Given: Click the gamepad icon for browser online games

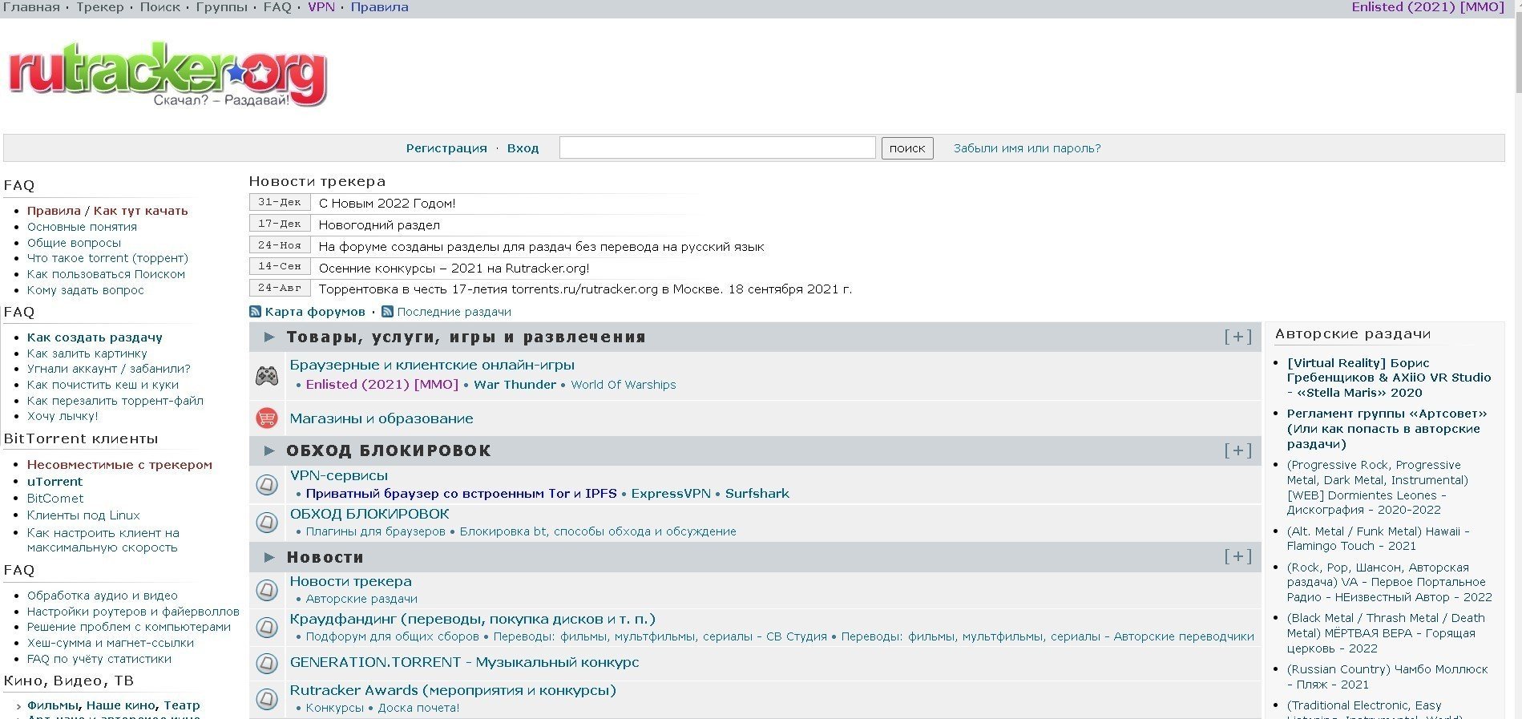Looking at the screenshot, I should point(267,375).
